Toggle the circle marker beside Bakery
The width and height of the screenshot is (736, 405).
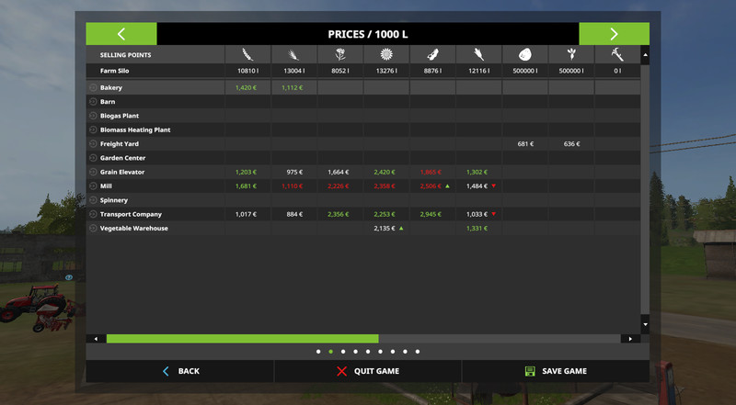(93, 87)
